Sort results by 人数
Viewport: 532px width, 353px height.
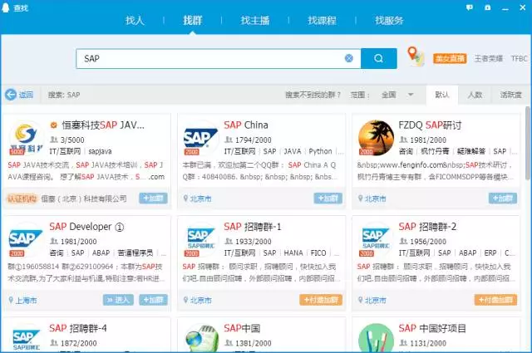pyautogui.click(x=475, y=95)
